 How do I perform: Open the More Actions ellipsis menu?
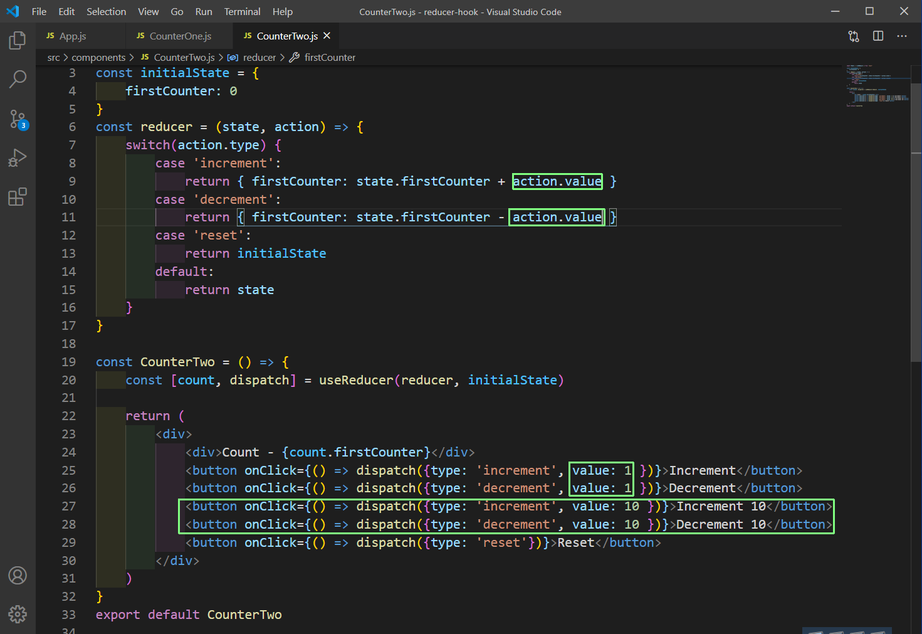pyautogui.click(x=902, y=36)
